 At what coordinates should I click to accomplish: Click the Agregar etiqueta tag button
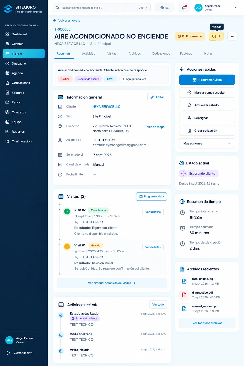(x=134, y=79)
